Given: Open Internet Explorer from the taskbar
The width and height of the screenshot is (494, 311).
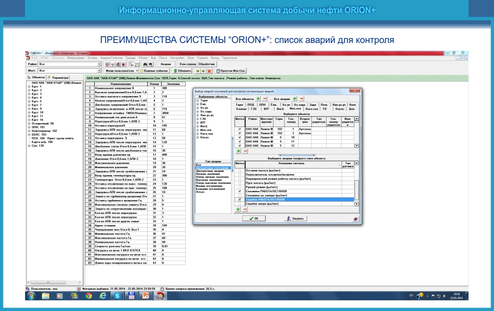Looking at the screenshot, I should pos(103,296).
